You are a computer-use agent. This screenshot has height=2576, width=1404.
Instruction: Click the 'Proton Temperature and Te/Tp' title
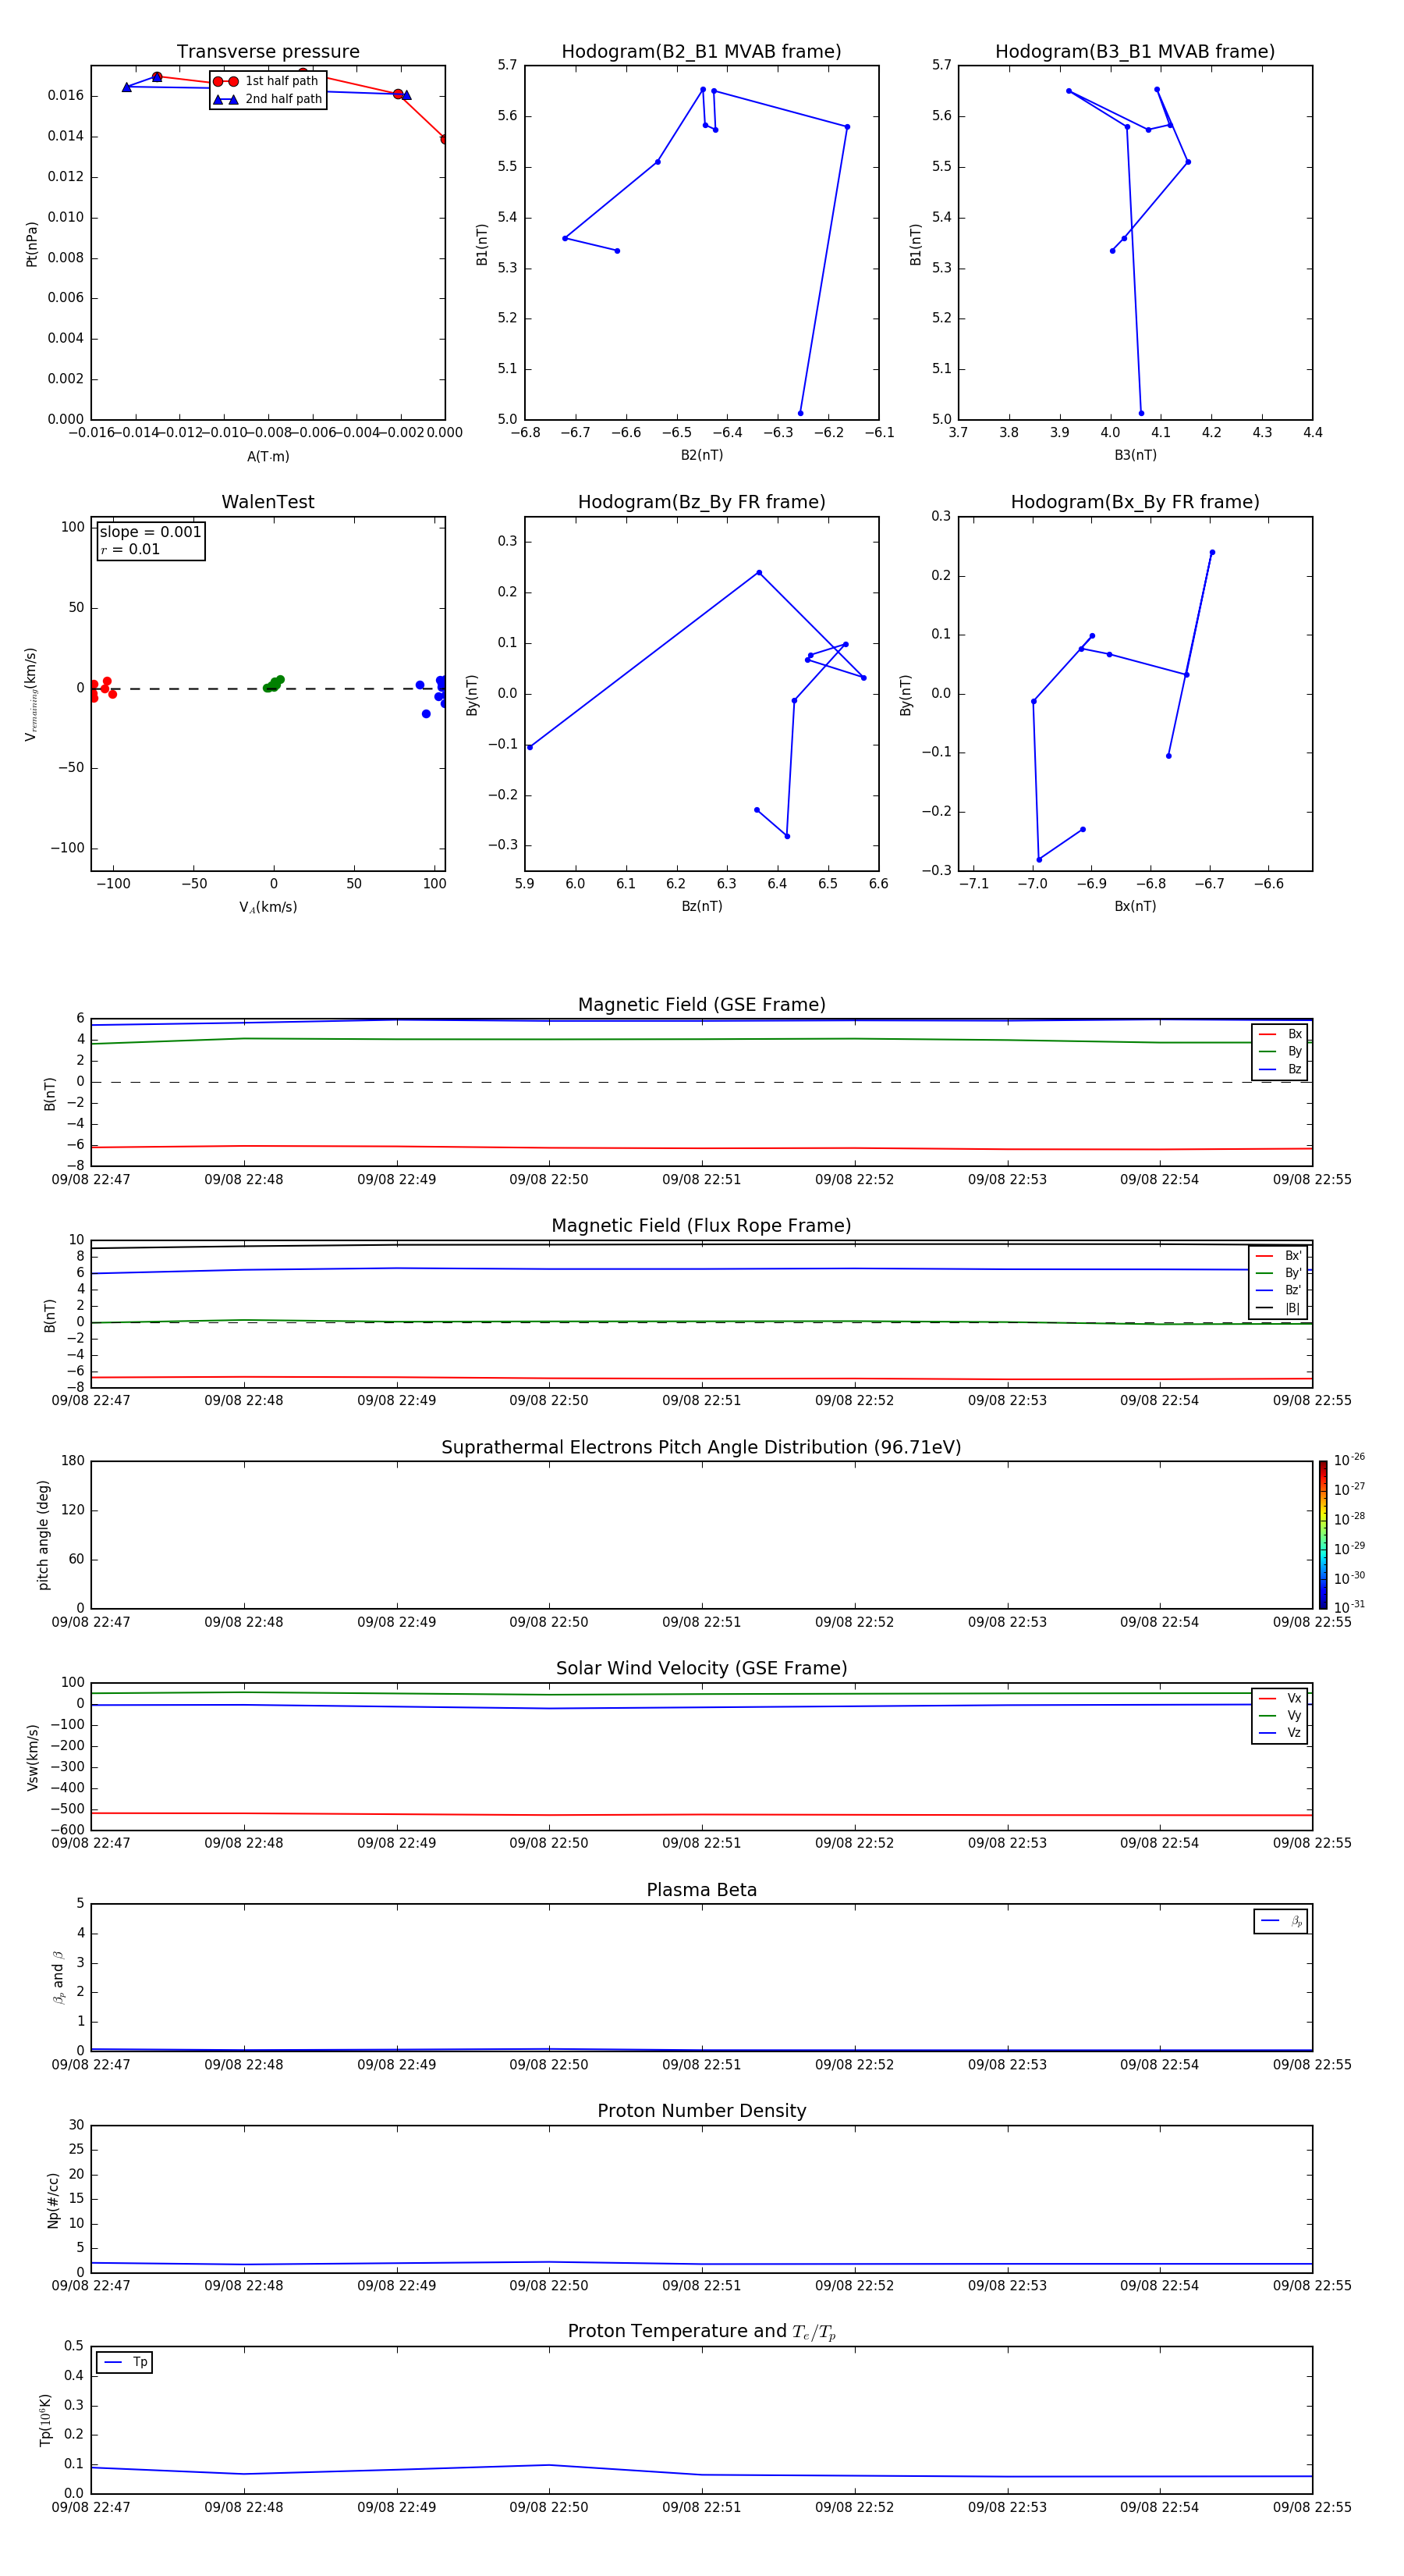pyautogui.click(x=701, y=2331)
